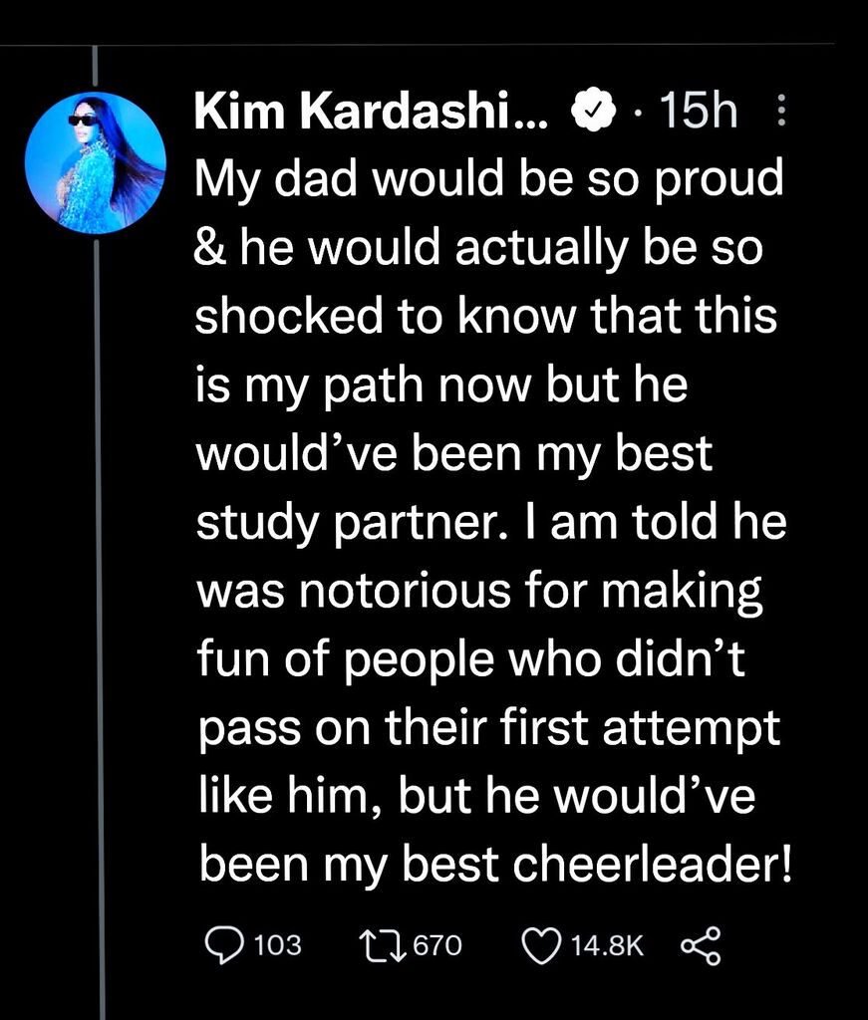
Task: Click the word "cheerleader!" in the tweet
Action: [652, 865]
